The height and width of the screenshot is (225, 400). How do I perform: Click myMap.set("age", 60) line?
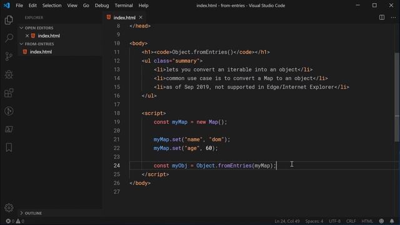tap(186, 148)
